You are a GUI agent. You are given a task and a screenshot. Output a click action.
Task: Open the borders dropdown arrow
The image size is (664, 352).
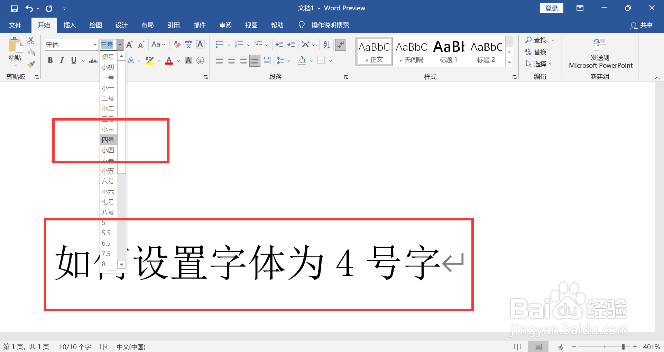click(x=331, y=61)
